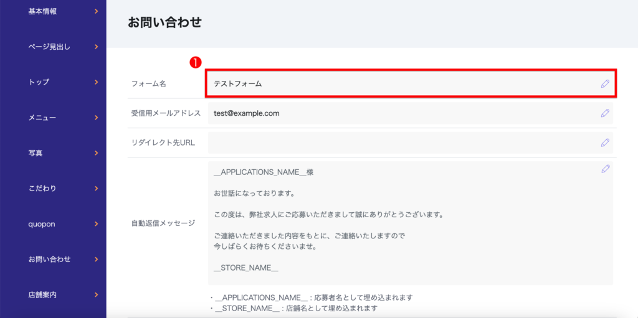
Task: Select トップ in the sidebar
Action: tap(39, 82)
